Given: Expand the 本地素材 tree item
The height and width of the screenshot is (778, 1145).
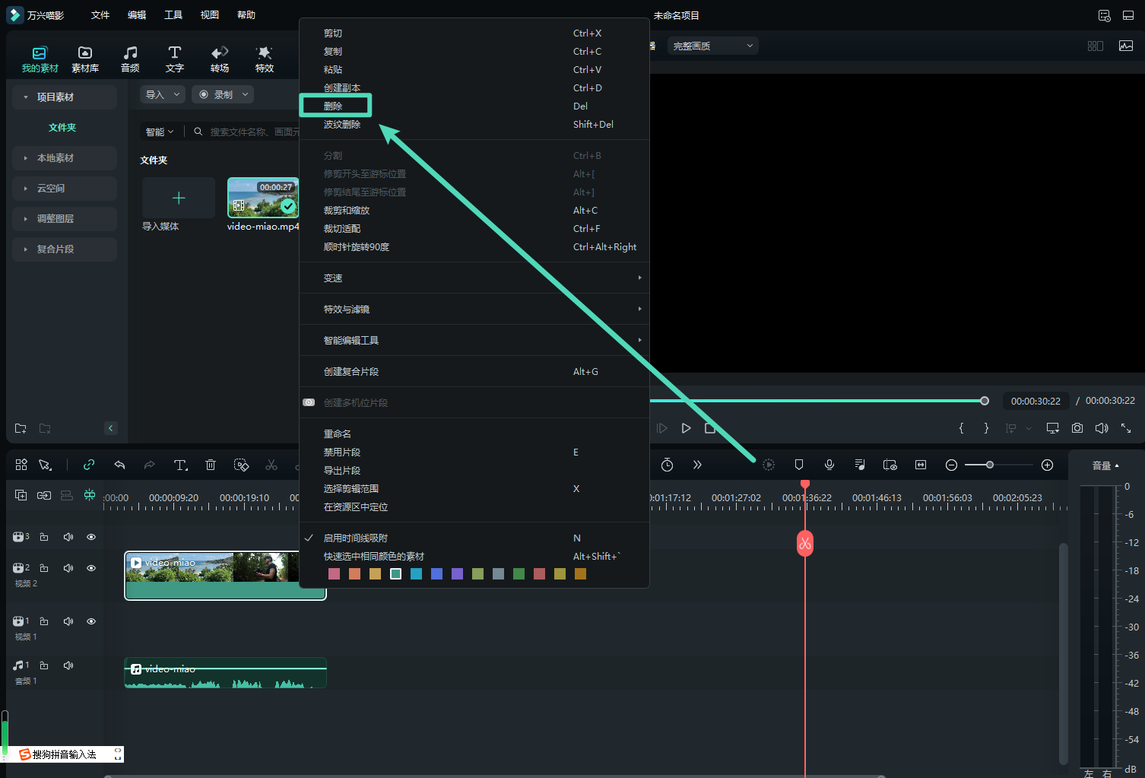Looking at the screenshot, I should [x=56, y=158].
